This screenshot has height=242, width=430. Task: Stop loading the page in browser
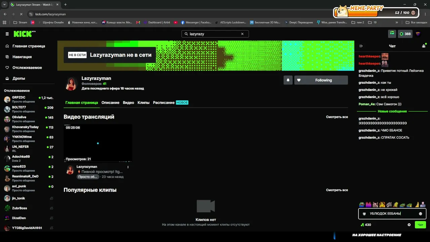21,14
